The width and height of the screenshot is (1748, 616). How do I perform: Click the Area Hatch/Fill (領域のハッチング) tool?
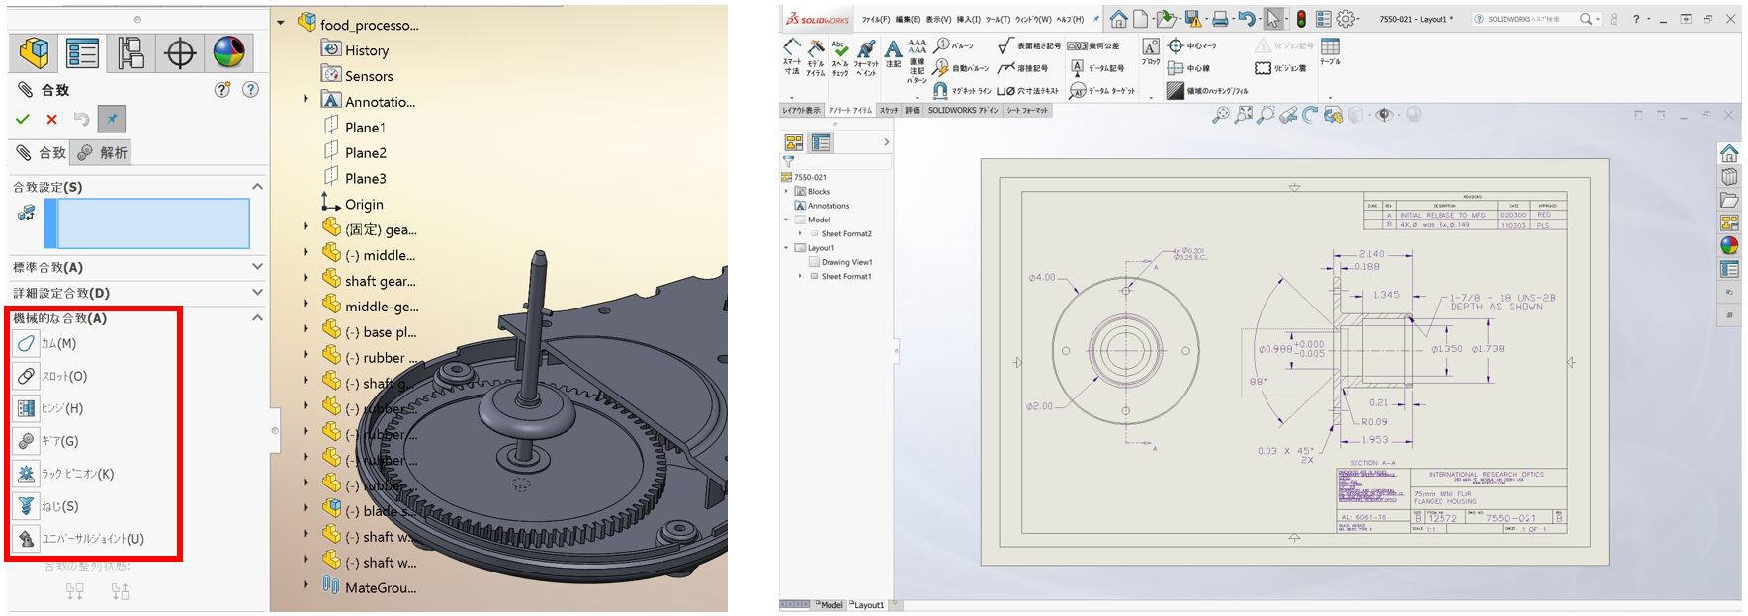click(1207, 90)
